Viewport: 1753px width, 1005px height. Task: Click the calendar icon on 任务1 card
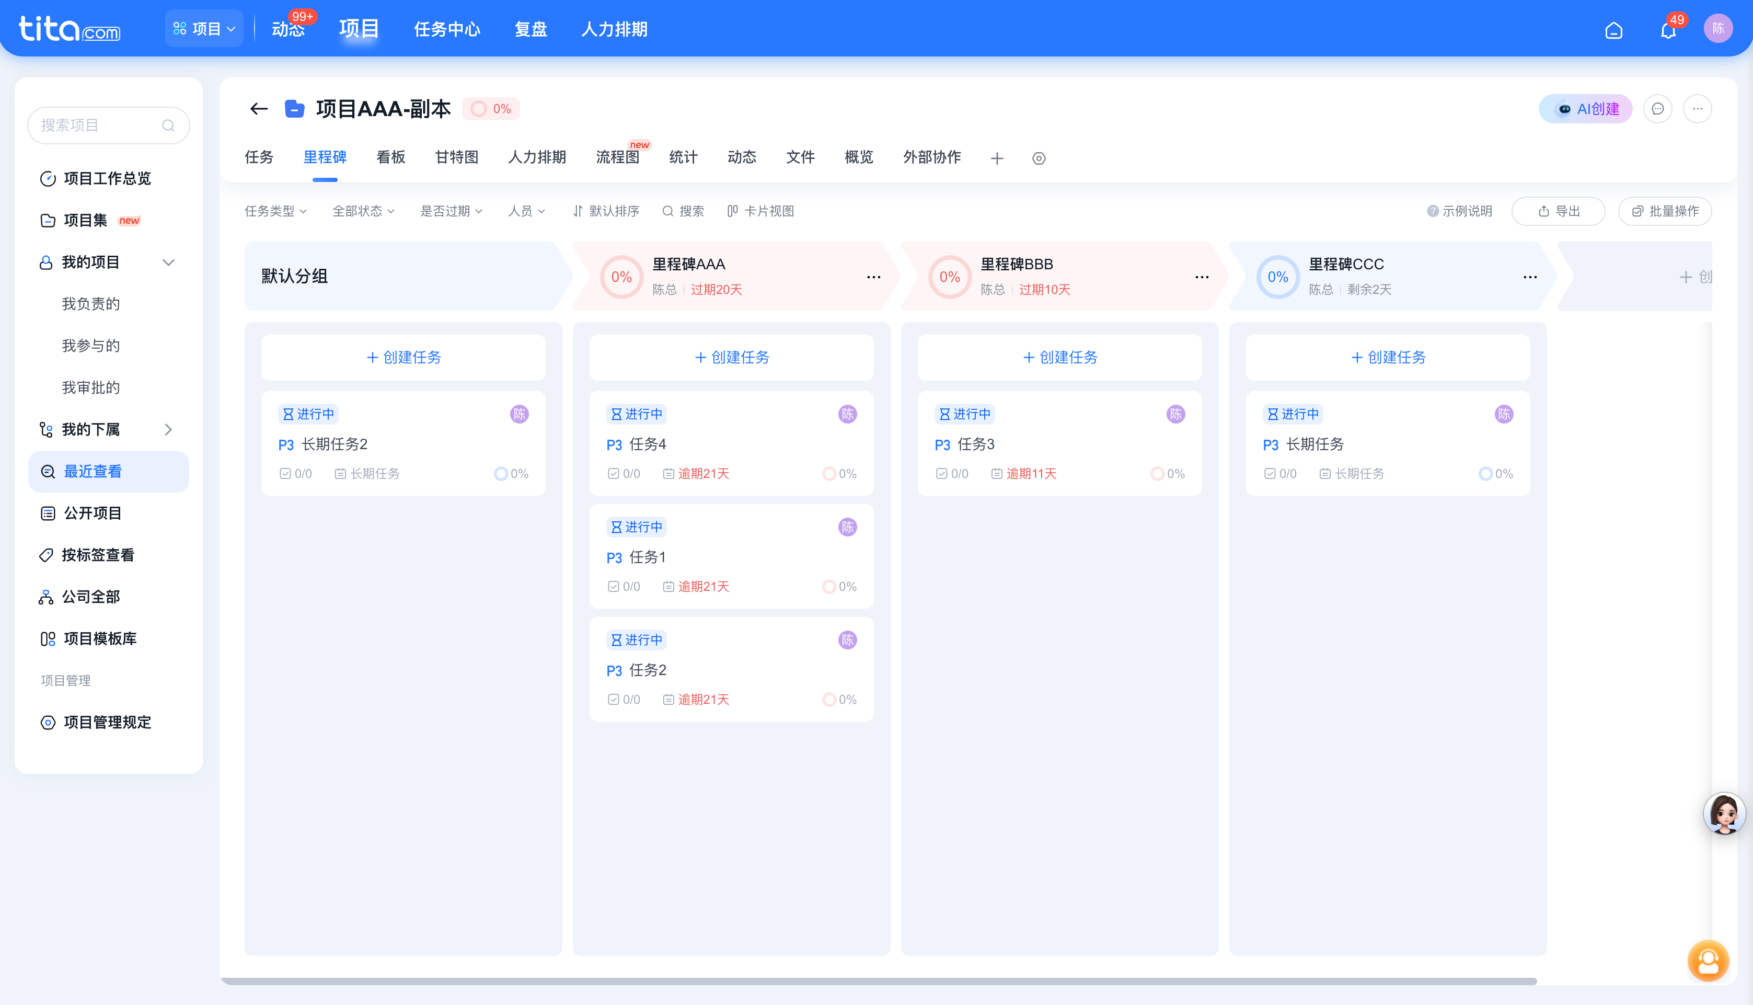[x=668, y=586]
